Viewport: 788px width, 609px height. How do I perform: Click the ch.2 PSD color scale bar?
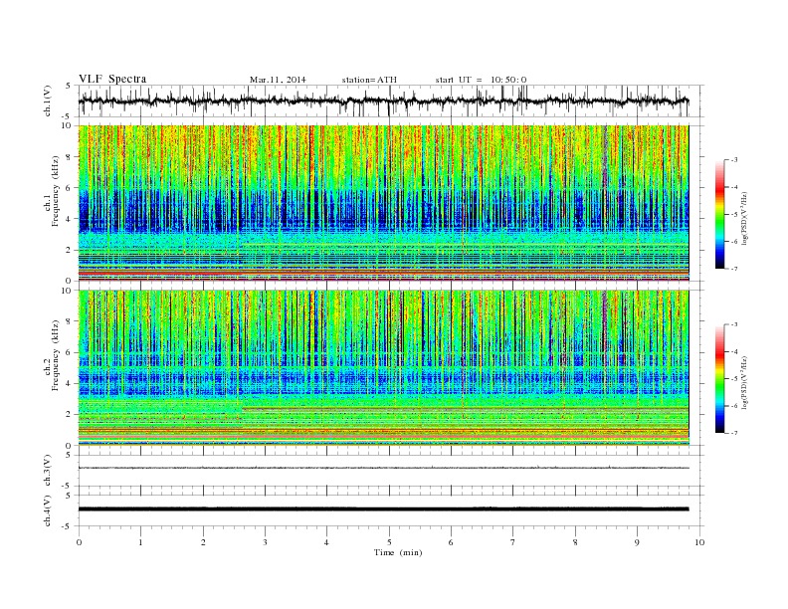[x=720, y=378]
